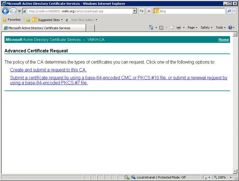This screenshot has height=181, width=239.
Task: Expand the Print dropdown arrow
Action: coord(184,27)
